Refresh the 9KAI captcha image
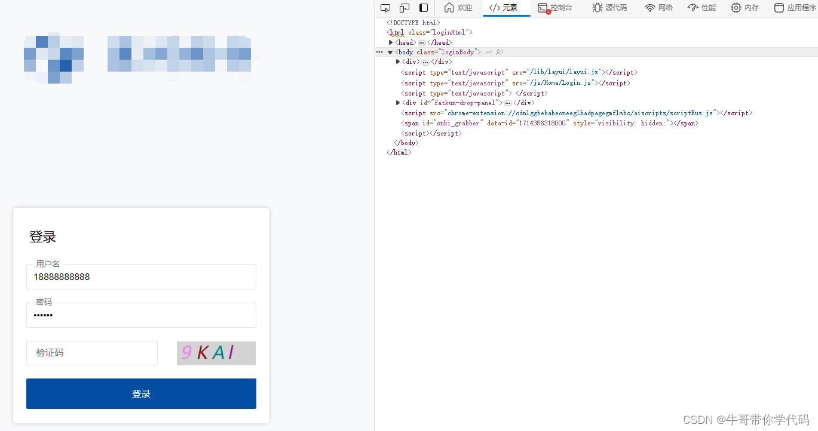 pyautogui.click(x=216, y=353)
